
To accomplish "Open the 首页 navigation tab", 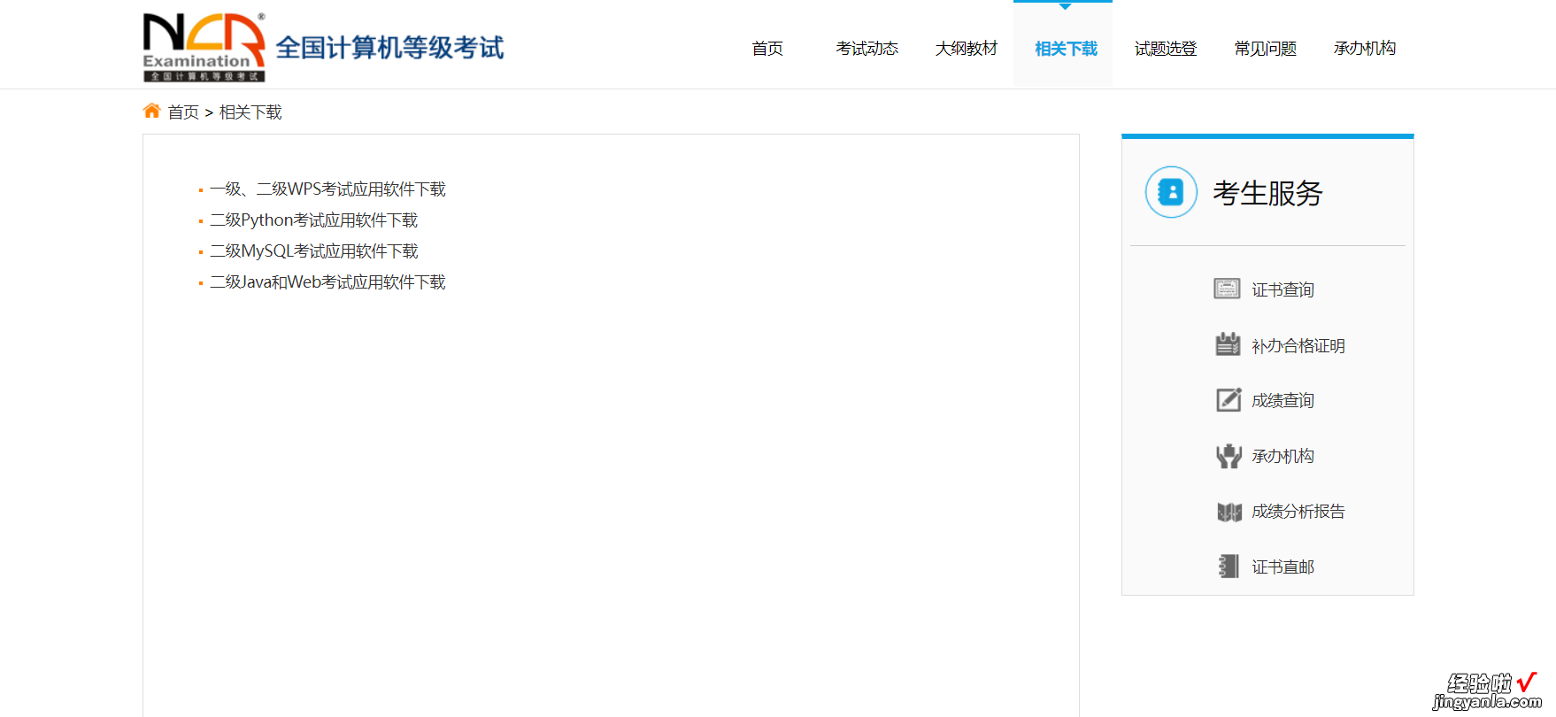I will 767,49.
